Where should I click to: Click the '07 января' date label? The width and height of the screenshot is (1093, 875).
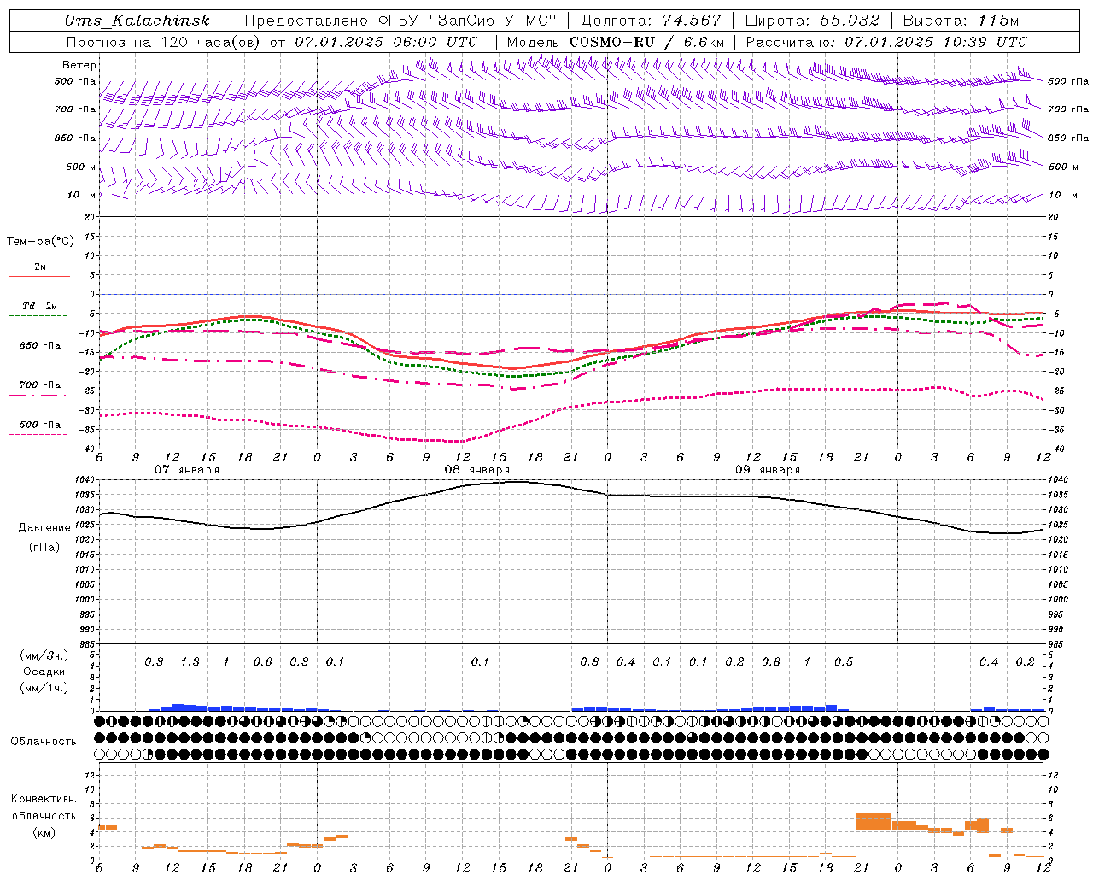[x=186, y=470]
